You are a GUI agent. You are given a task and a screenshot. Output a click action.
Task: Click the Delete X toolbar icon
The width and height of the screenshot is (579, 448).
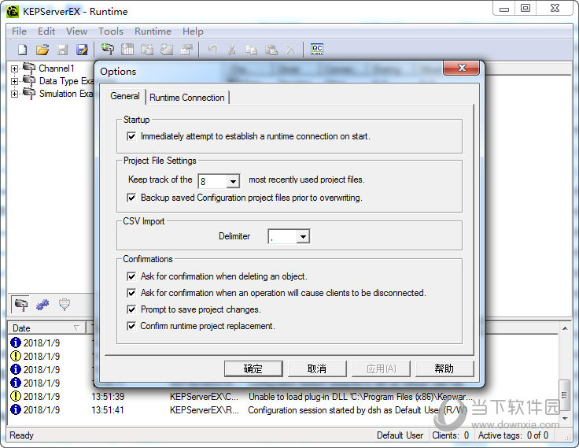[291, 50]
